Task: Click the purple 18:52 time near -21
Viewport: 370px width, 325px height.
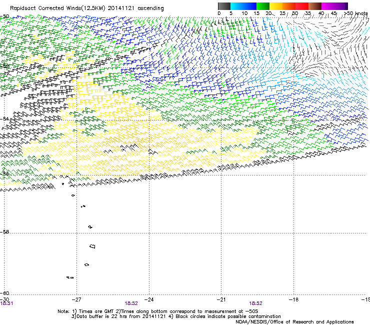Action: (255, 303)
